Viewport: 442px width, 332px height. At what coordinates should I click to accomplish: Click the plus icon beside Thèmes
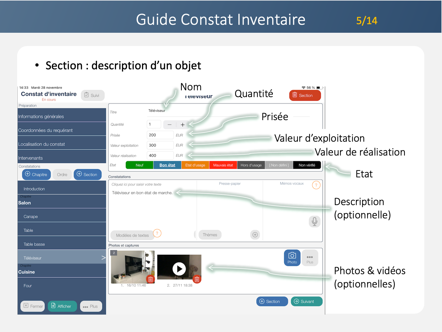255,235
